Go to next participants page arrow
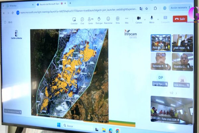The image size is (199, 133). [176, 93]
